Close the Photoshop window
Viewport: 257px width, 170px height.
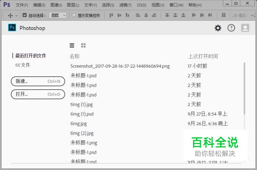pyautogui.click(x=247, y=3)
